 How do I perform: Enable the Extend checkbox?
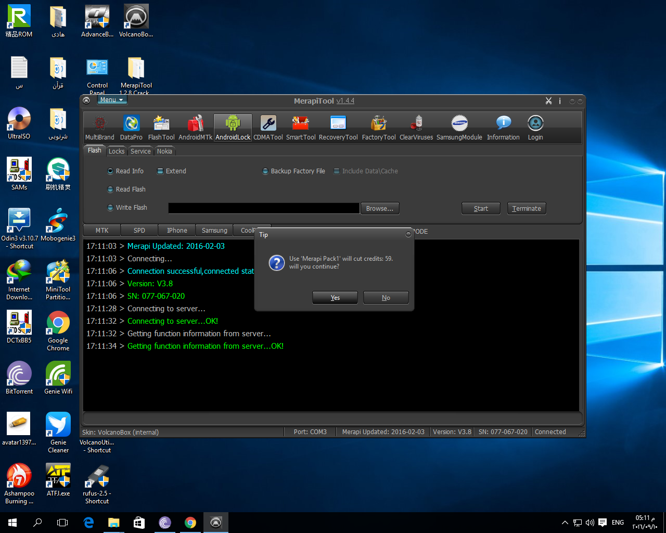pyautogui.click(x=172, y=171)
